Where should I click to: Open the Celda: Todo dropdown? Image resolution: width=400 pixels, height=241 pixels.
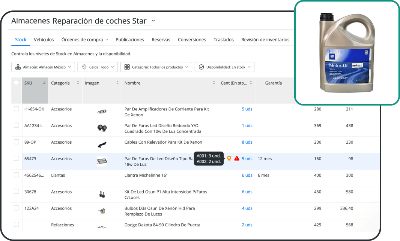[x=98, y=67]
